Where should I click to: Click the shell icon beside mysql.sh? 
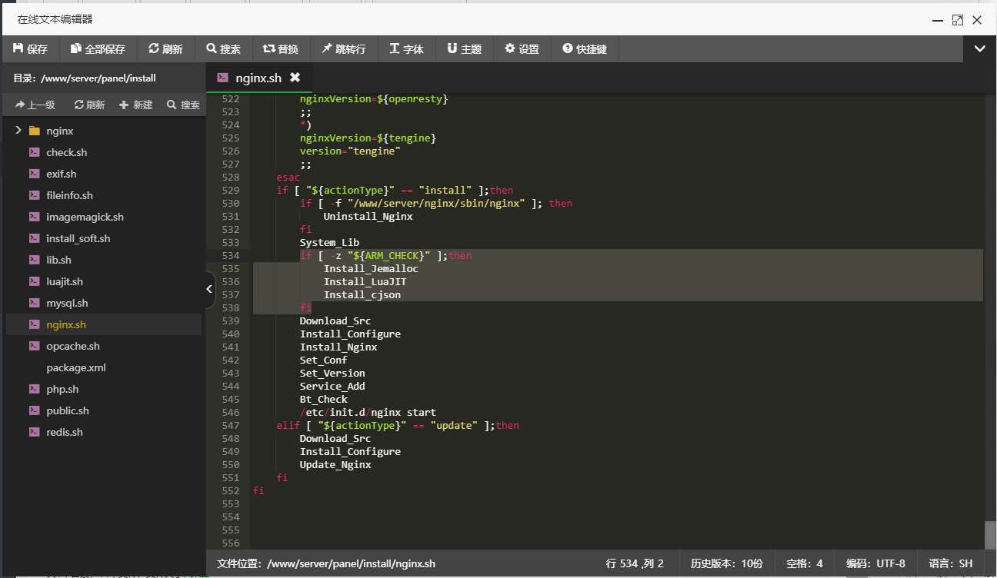click(34, 303)
